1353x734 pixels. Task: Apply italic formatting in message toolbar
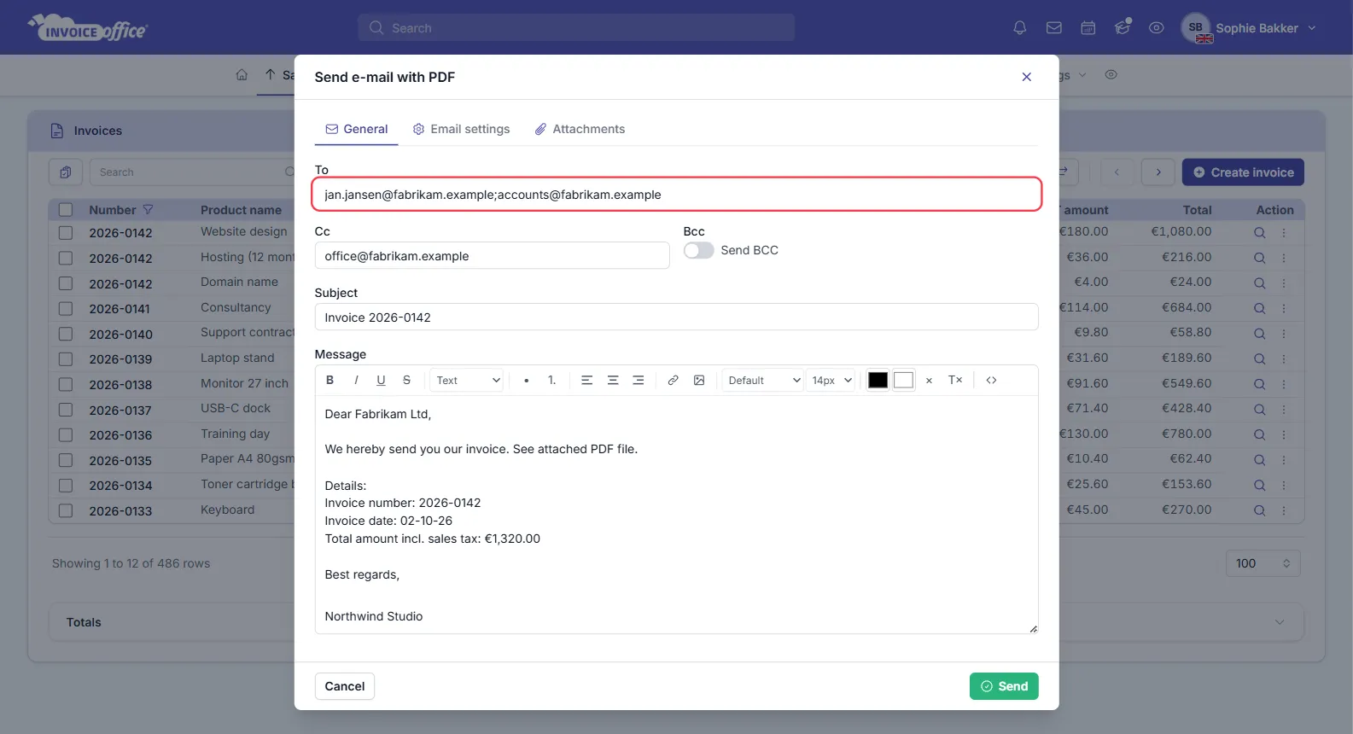(356, 381)
